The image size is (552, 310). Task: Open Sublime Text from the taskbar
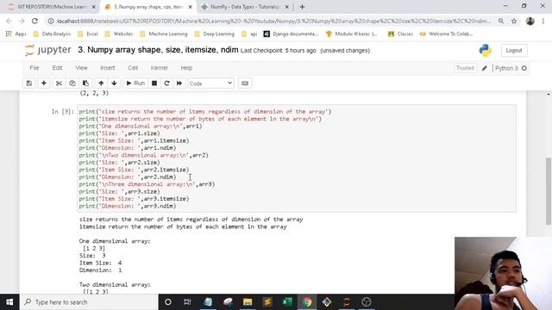(267, 302)
